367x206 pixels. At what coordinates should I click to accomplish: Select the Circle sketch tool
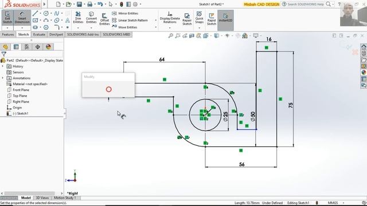point(46,13)
